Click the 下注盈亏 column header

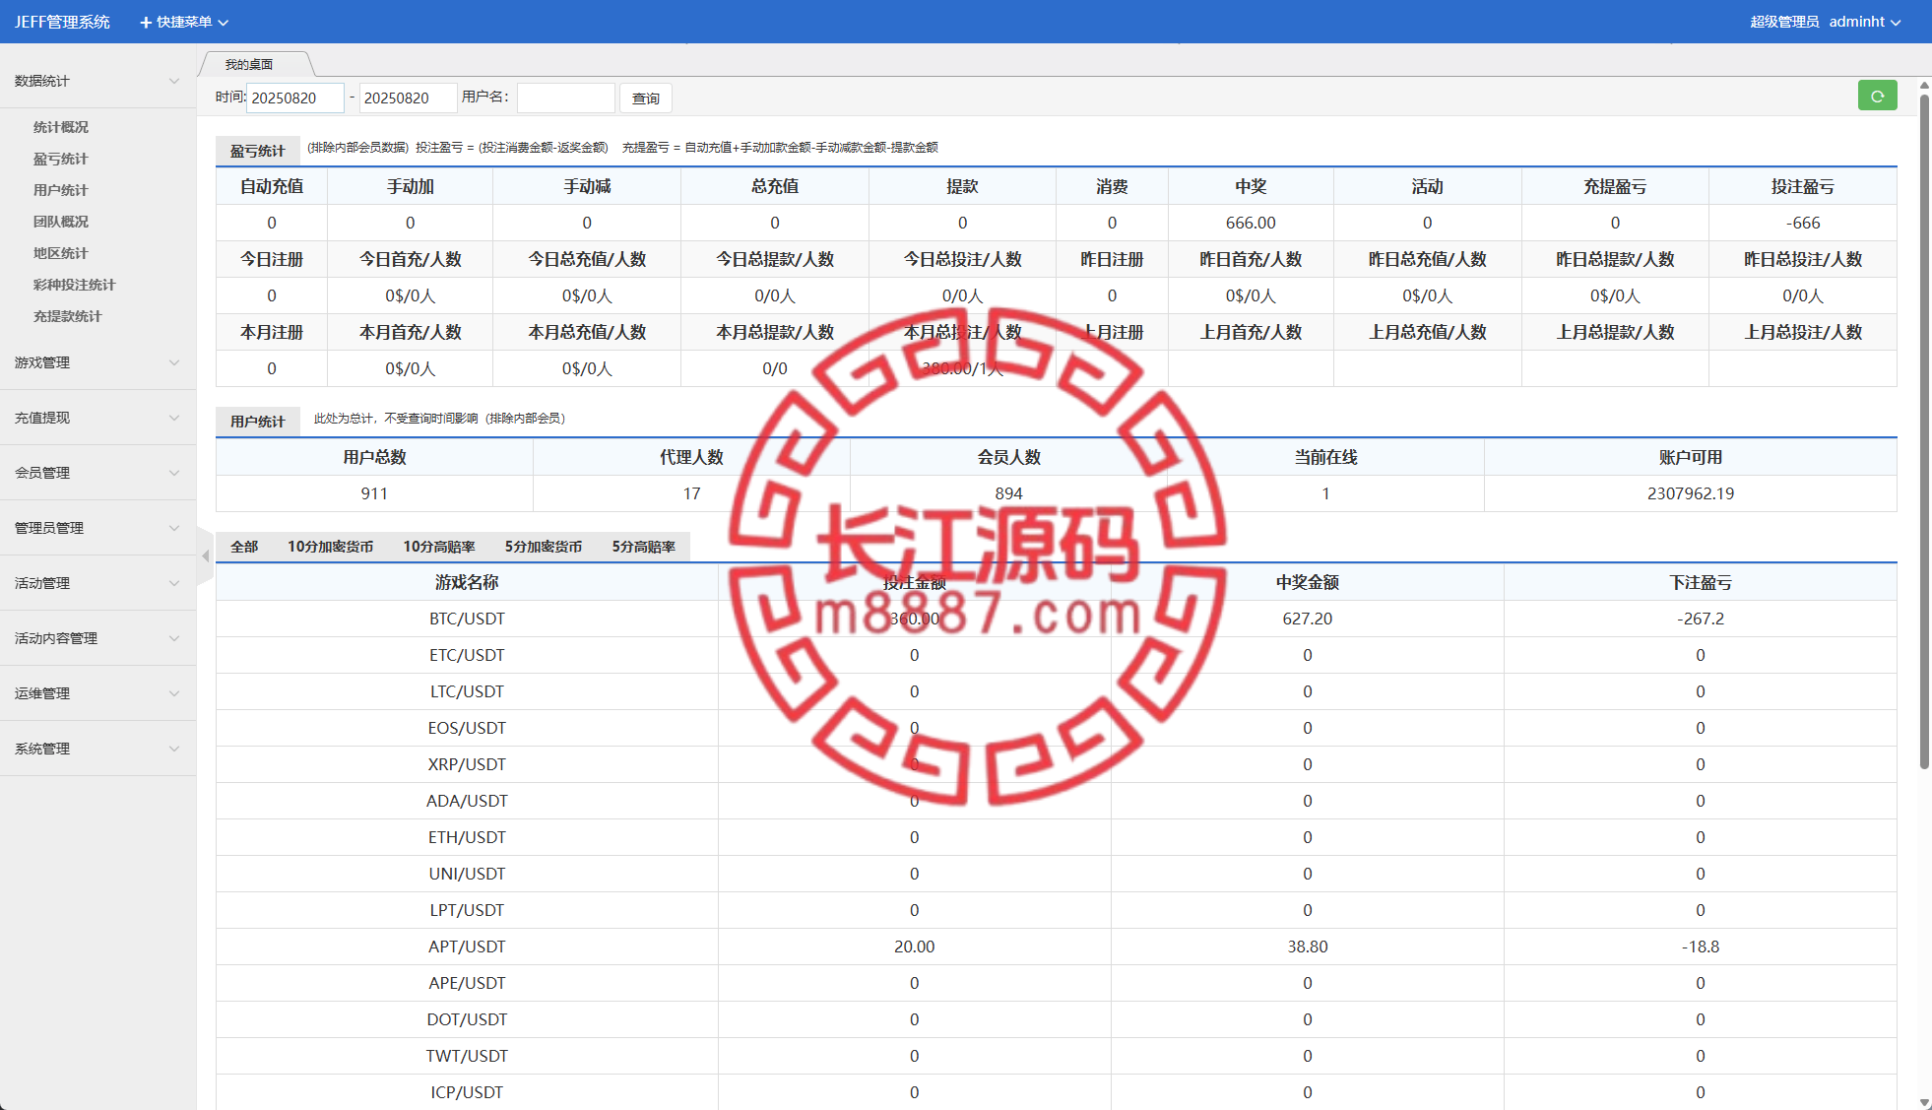(x=1701, y=582)
